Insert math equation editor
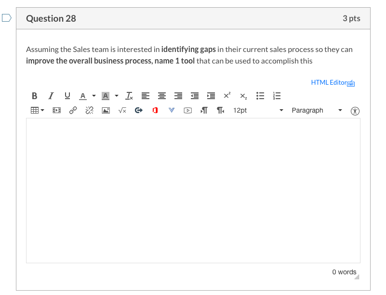The image size is (386, 295). click(x=122, y=111)
